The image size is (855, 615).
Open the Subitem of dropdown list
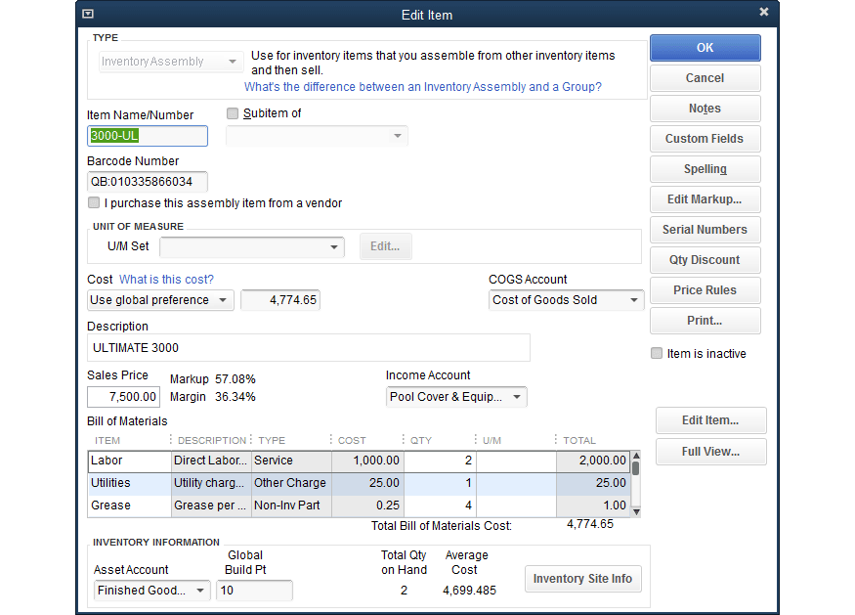pyautogui.click(x=398, y=136)
